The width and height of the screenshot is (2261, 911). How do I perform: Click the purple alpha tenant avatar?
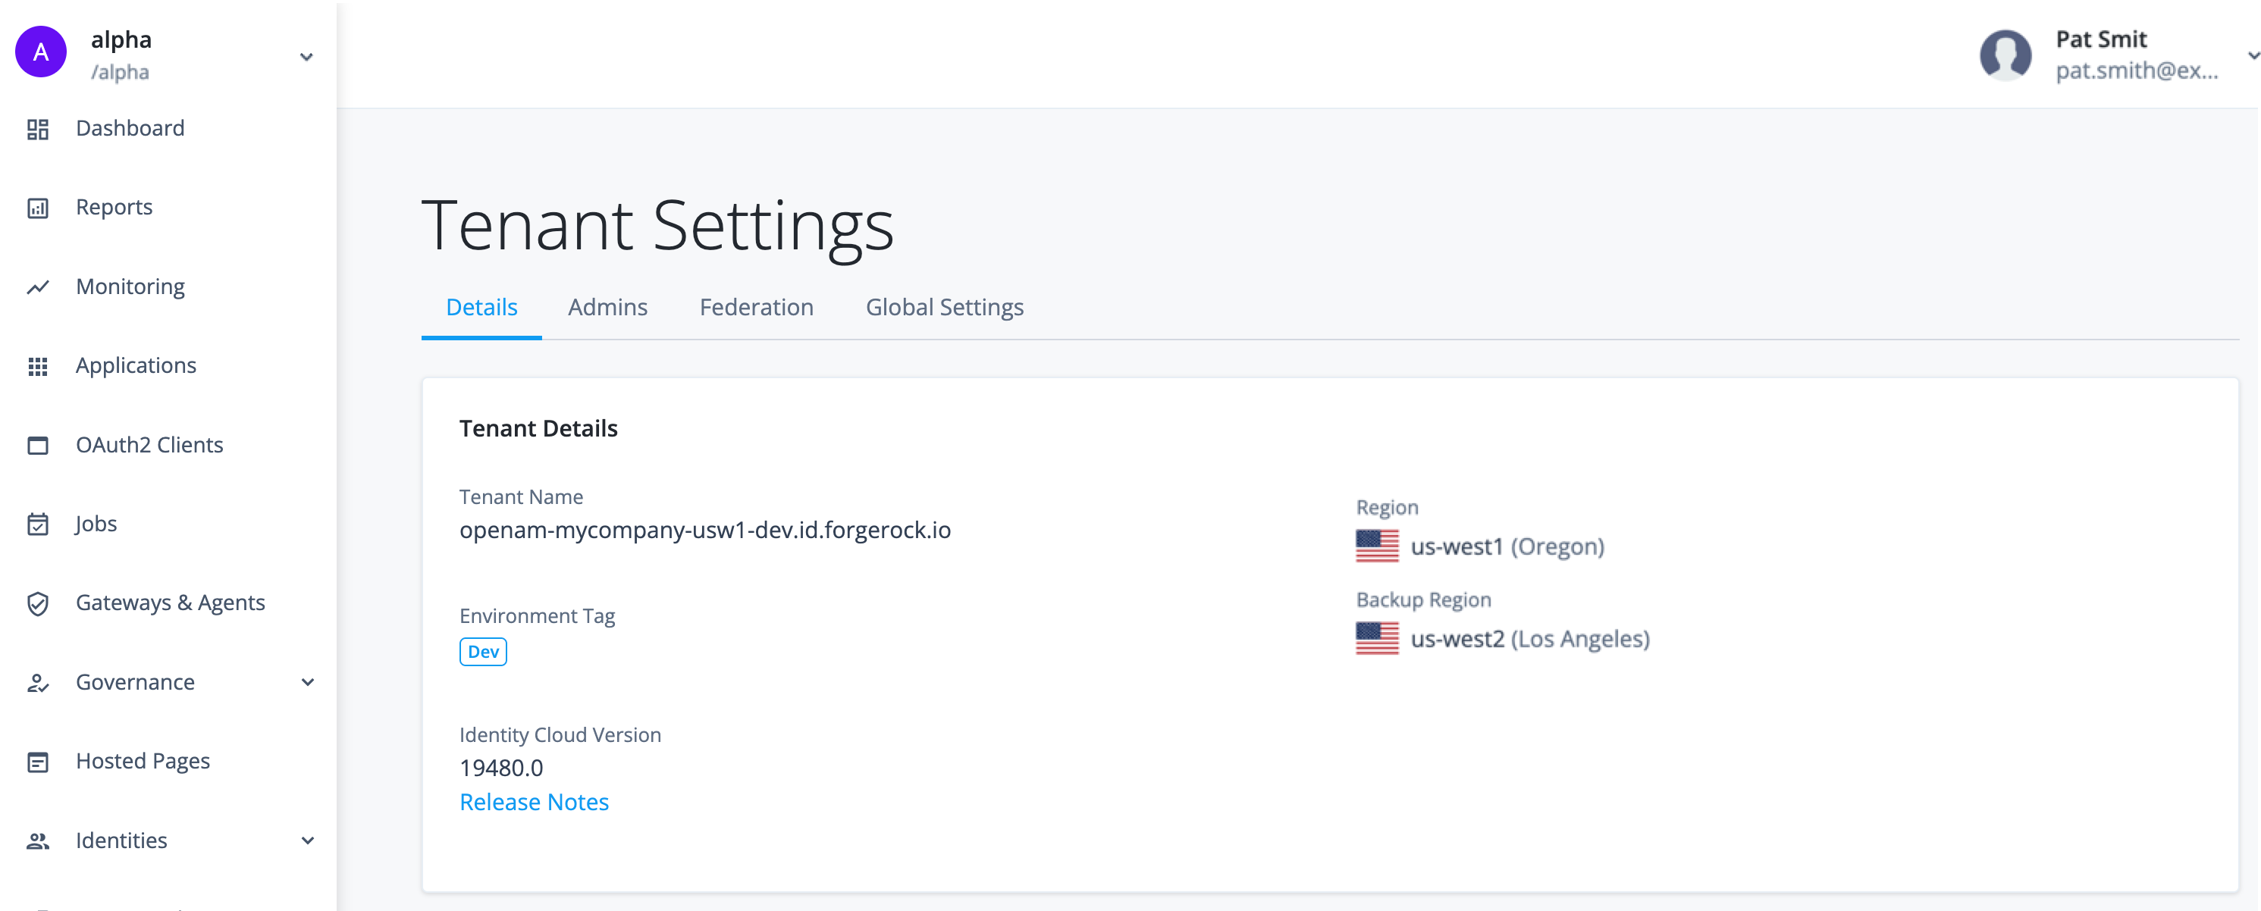point(39,52)
